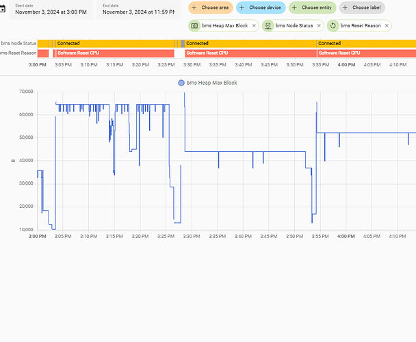Click the 40,000 y-axis label
The height and width of the screenshot is (342, 416).
tap(26, 161)
